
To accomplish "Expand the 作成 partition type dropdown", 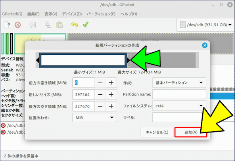I will point(179,82).
